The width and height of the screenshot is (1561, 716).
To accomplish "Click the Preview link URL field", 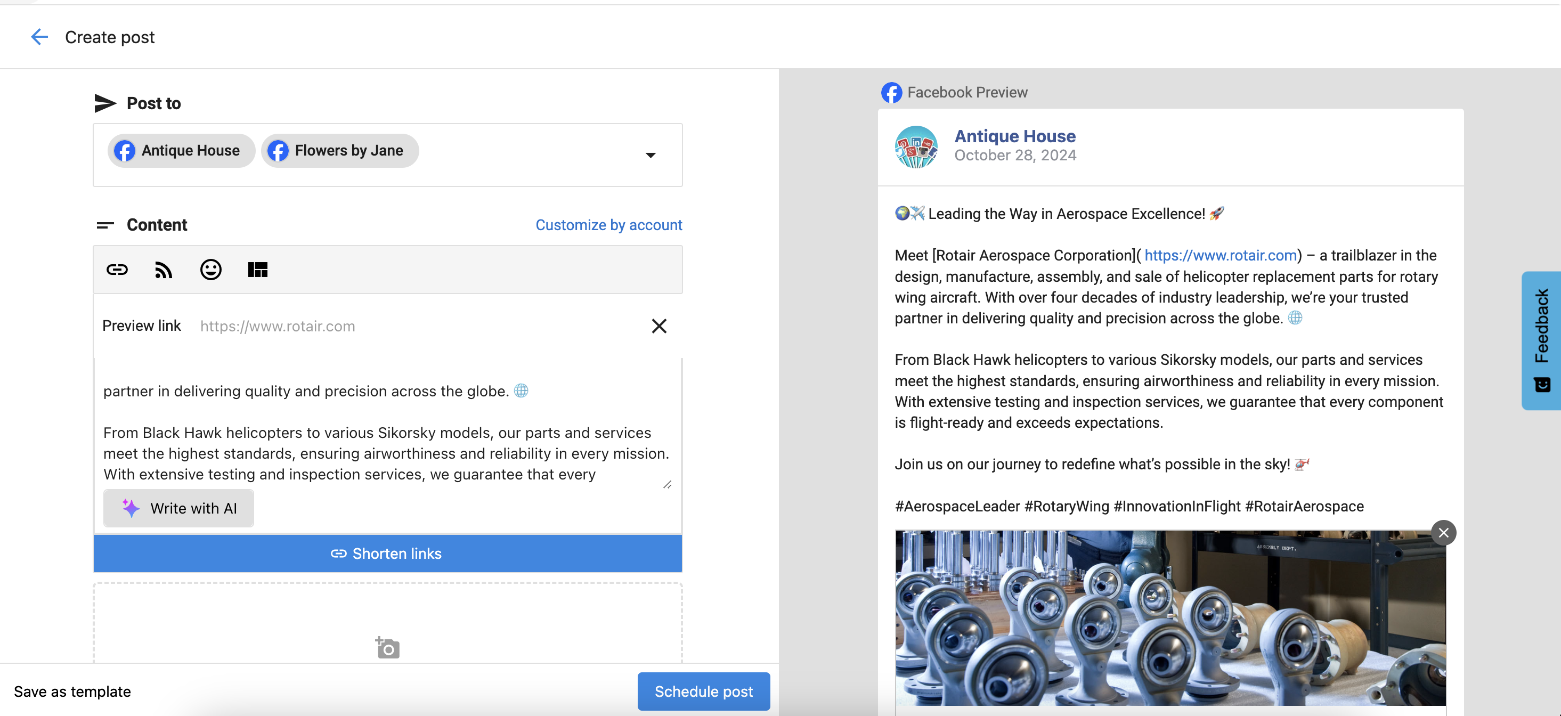I will [x=418, y=326].
